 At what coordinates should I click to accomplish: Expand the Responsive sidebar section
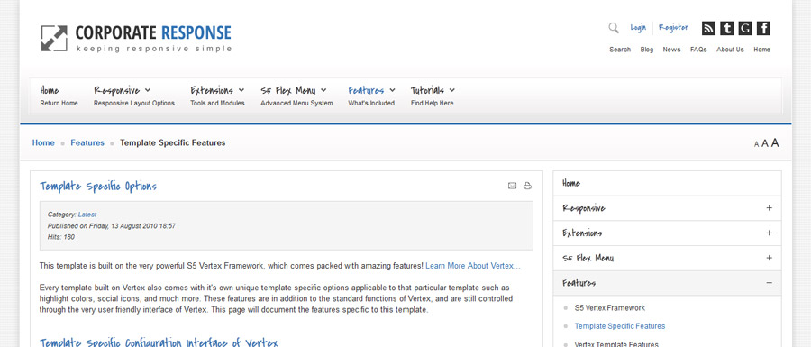click(x=769, y=208)
